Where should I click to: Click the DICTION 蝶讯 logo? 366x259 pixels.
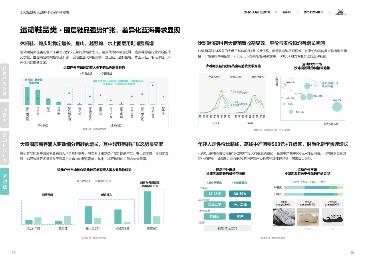[314, 12]
